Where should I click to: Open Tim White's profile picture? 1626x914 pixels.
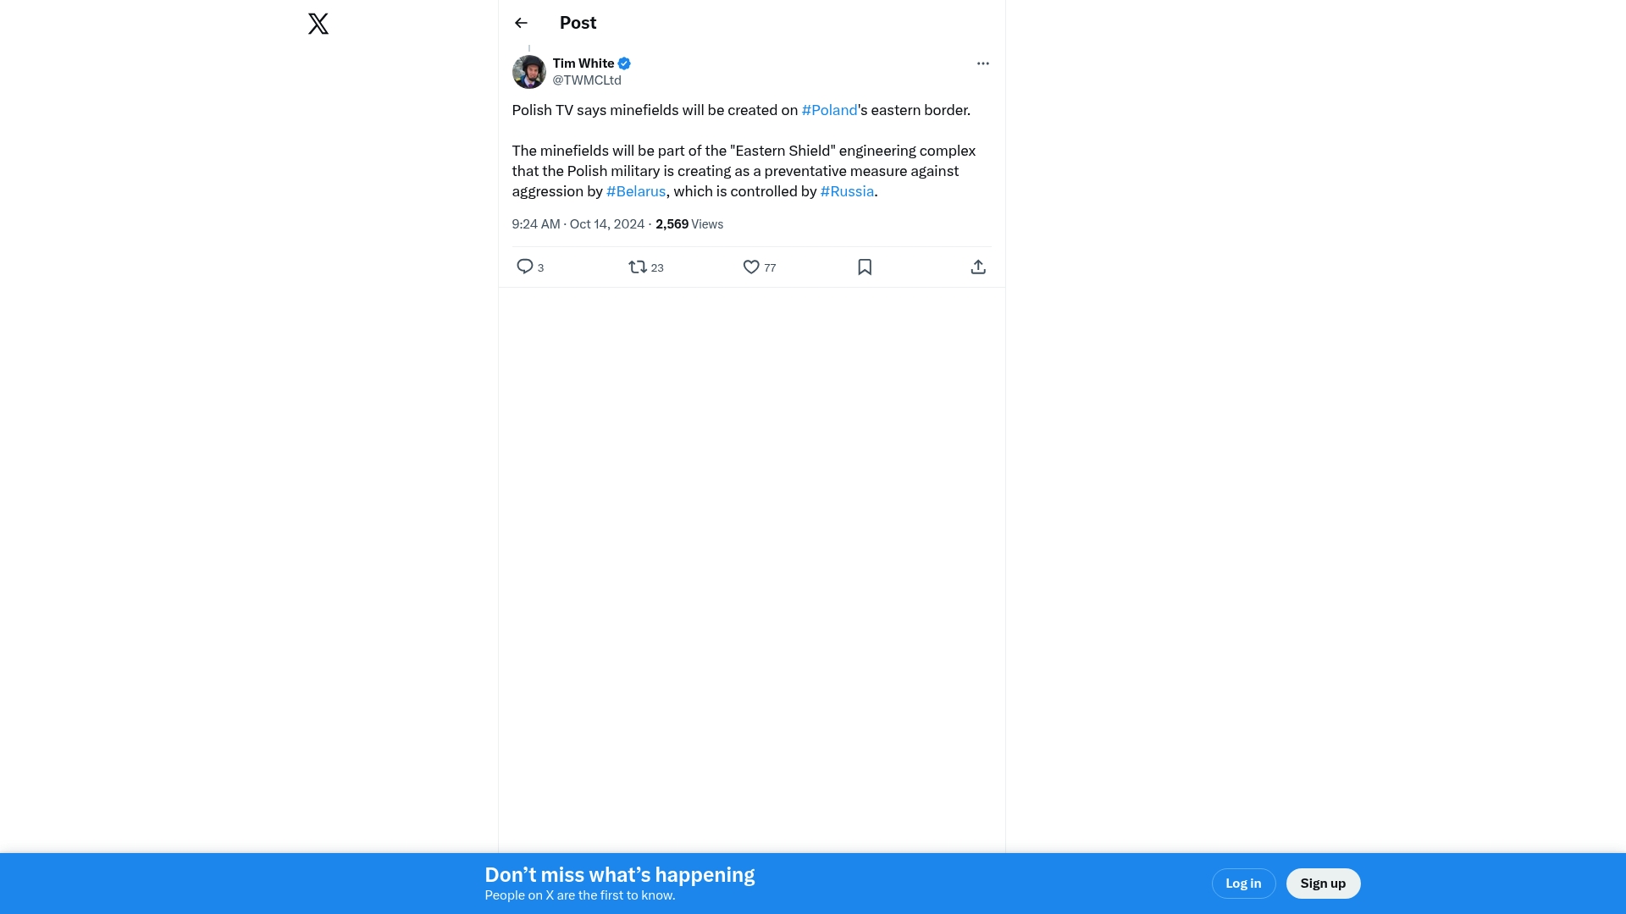coord(528,72)
